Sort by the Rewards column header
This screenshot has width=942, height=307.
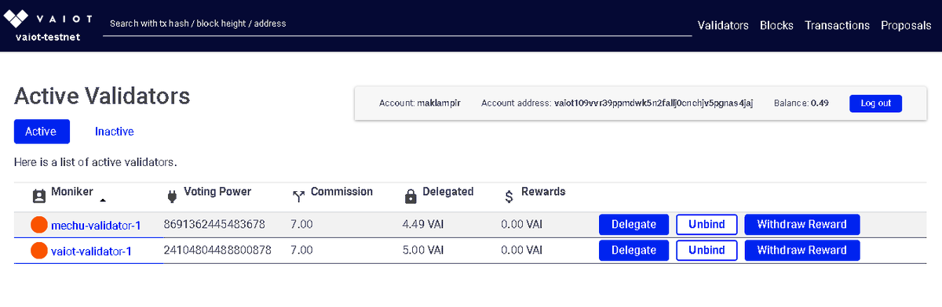pyautogui.click(x=543, y=192)
